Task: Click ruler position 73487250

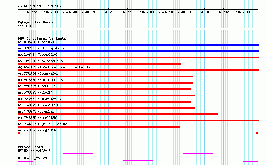Action: pyautogui.click(x=89, y=12)
